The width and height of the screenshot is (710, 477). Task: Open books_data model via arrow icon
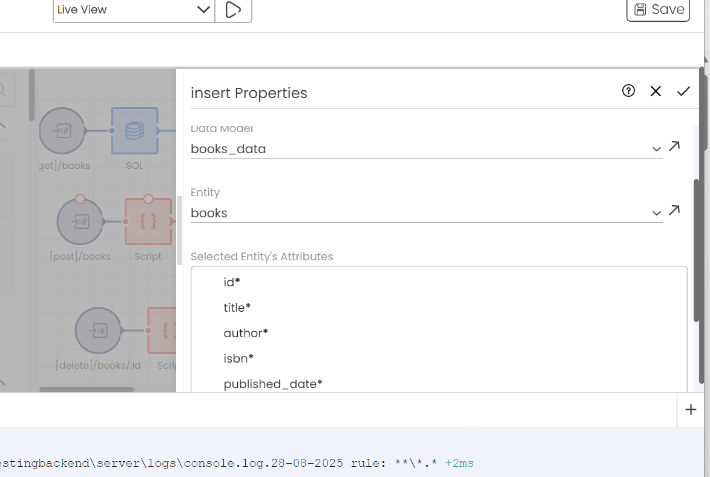click(674, 146)
